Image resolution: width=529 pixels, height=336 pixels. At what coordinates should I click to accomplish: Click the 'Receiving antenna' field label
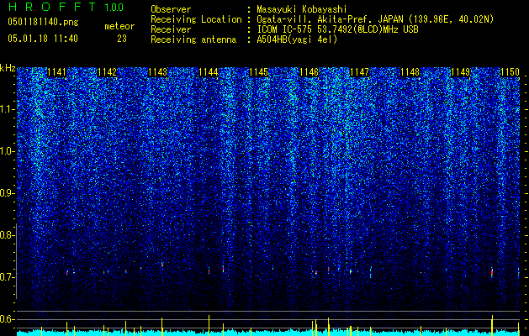193,39
